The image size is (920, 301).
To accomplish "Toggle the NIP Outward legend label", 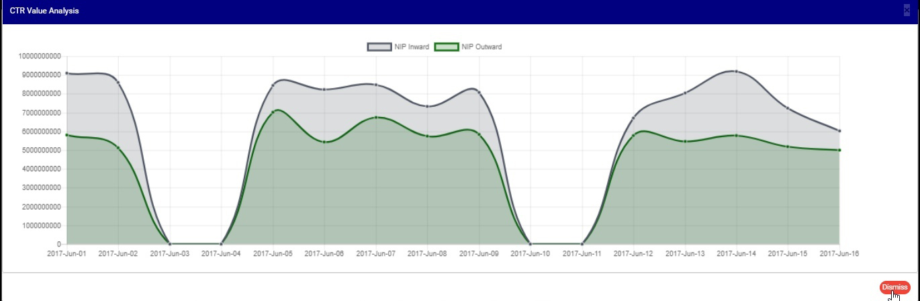I will pos(481,47).
